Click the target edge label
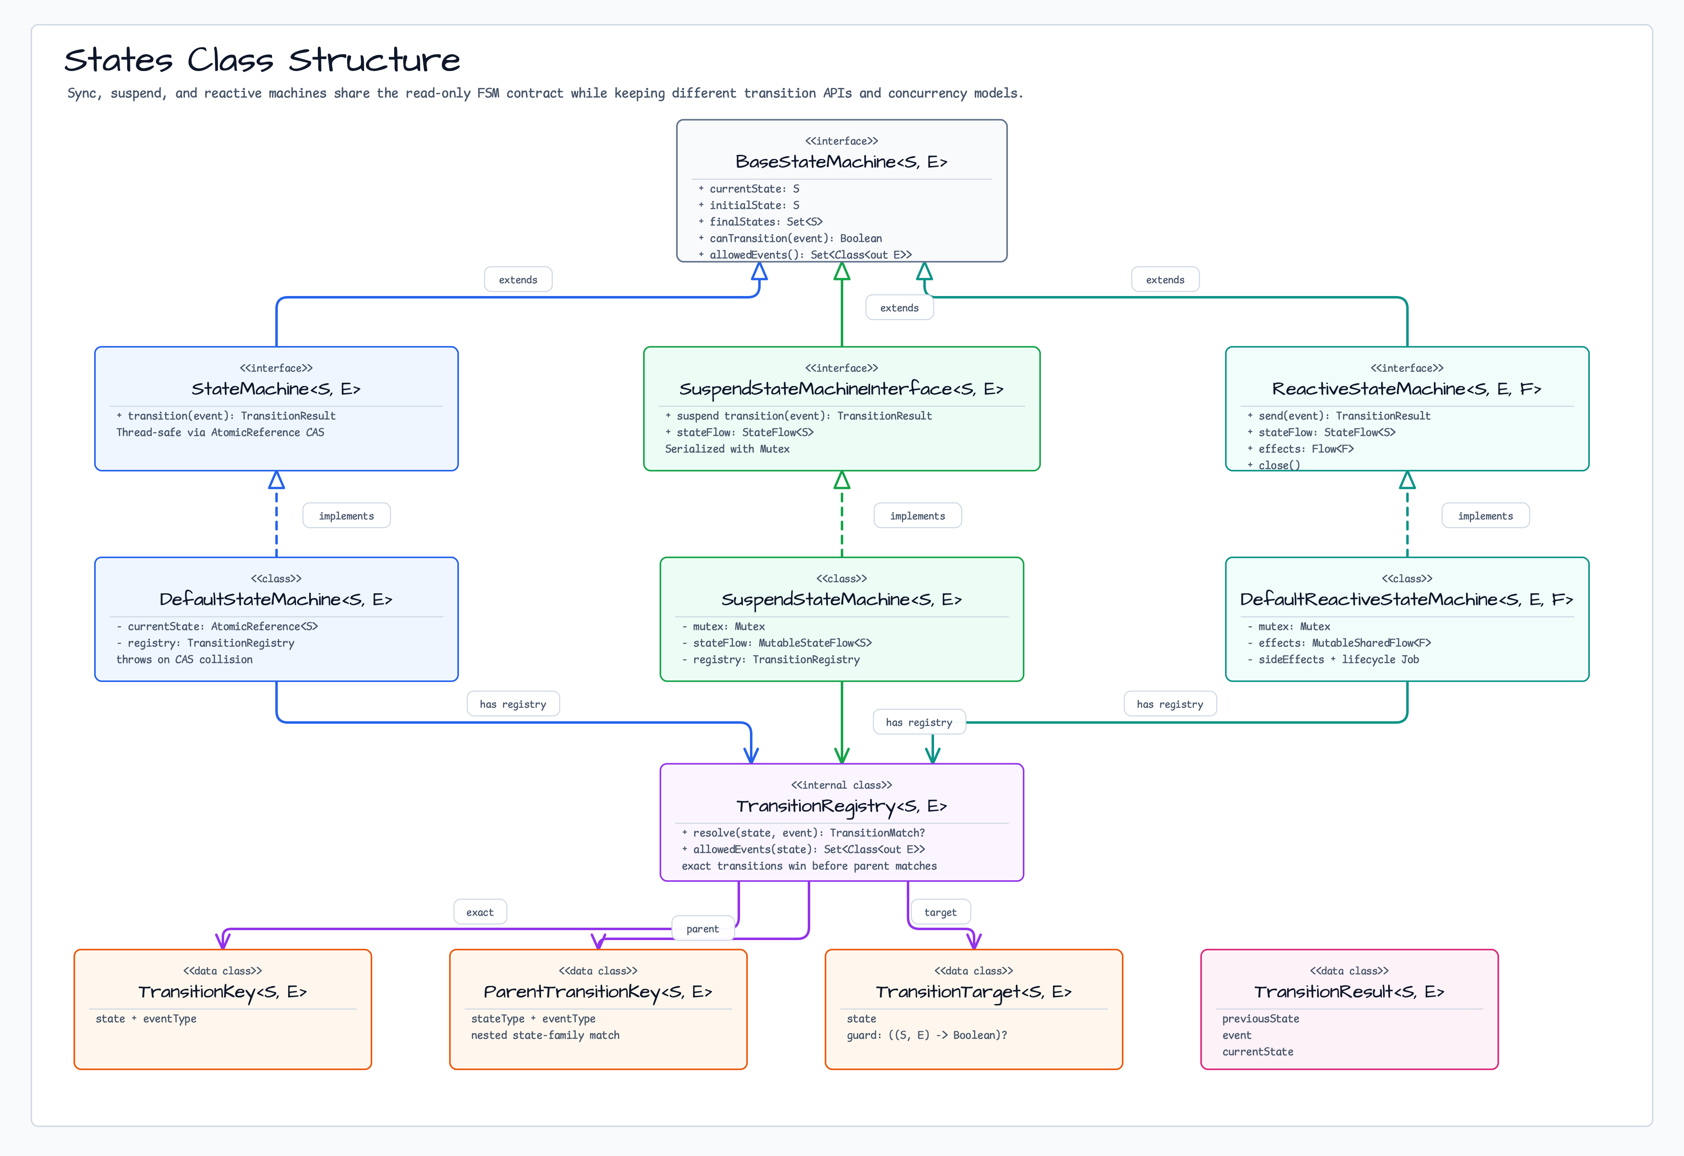The height and width of the screenshot is (1156, 1684). point(941,912)
